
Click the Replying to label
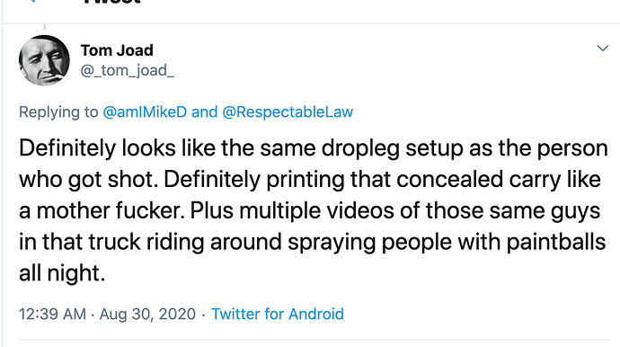click(58, 112)
